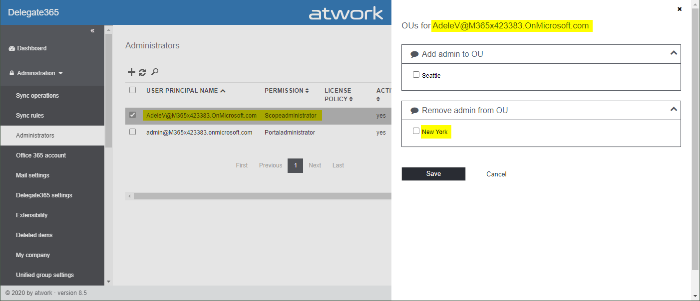Image resolution: width=700 pixels, height=301 pixels.
Task: Sort by License Policy column
Action: 339,95
